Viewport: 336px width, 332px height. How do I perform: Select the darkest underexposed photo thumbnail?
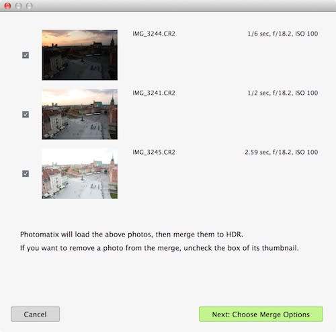pyautogui.click(x=80, y=55)
